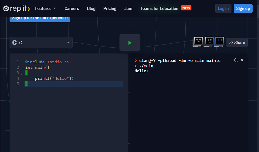
Task: Run the code with the green play button
Action: click(x=130, y=42)
